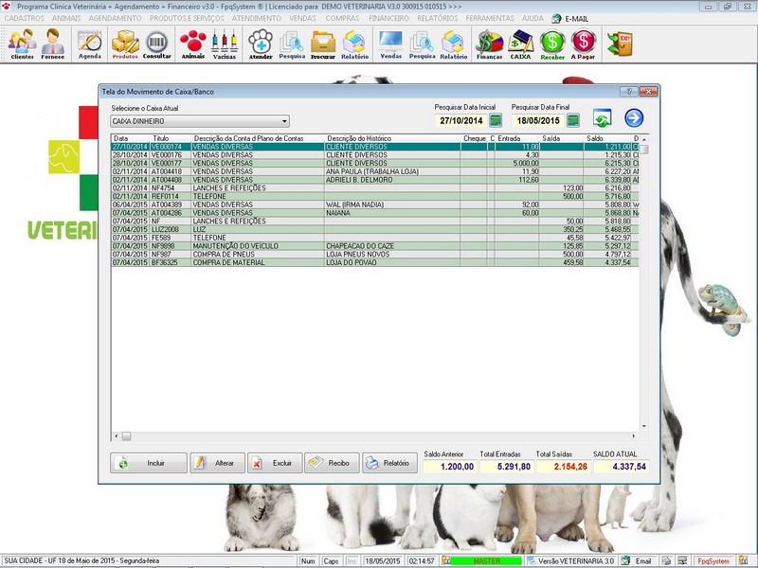Click the Incluir button
This screenshot has height=568, width=758.
click(149, 463)
